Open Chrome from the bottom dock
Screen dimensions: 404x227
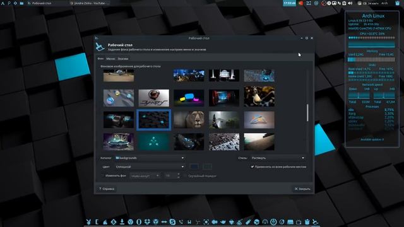[131, 222]
